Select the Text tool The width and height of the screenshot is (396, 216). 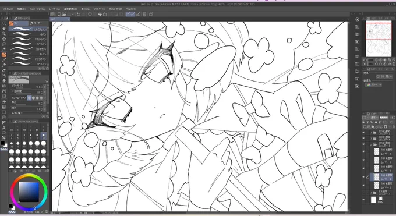coord(4,128)
